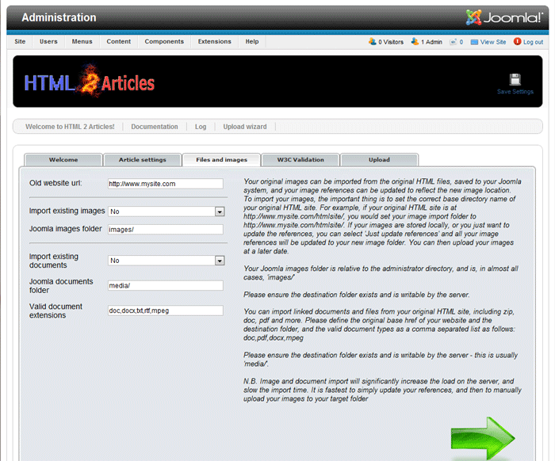555x461 pixels.
Task: Focus the Old website url field
Action: coord(166,184)
